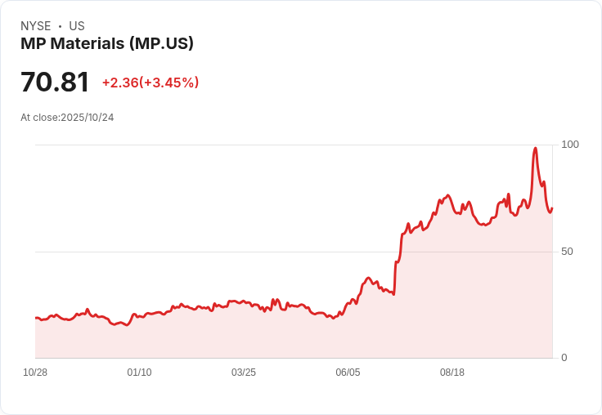Open the MP Materials (MP.US) title
The image size is (602, 415).
pyautogui.click(x=107, y=44)
